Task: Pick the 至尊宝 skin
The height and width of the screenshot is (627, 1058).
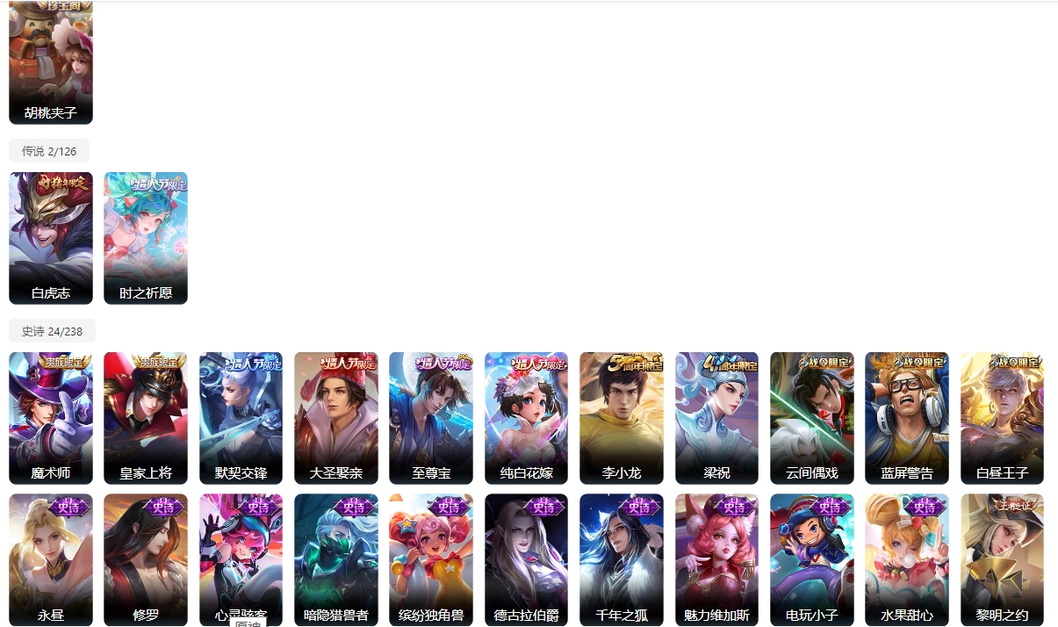Action: coord(431,418)
